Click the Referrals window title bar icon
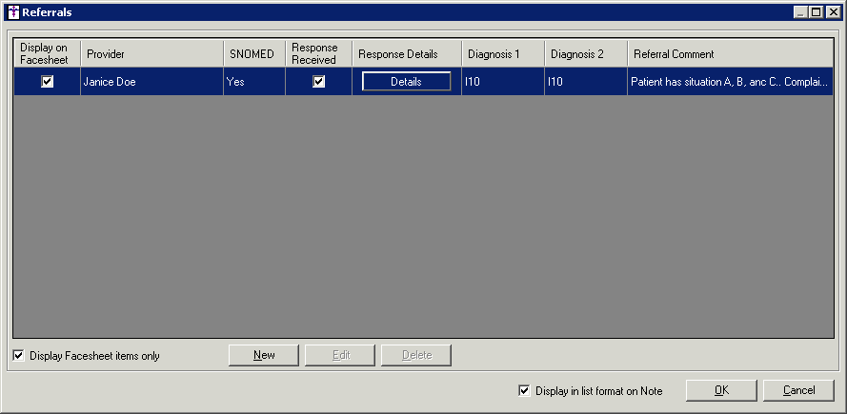 click(12, 12)
